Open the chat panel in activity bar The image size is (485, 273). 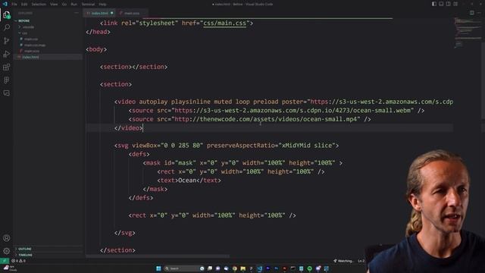(x=7, y=93)
